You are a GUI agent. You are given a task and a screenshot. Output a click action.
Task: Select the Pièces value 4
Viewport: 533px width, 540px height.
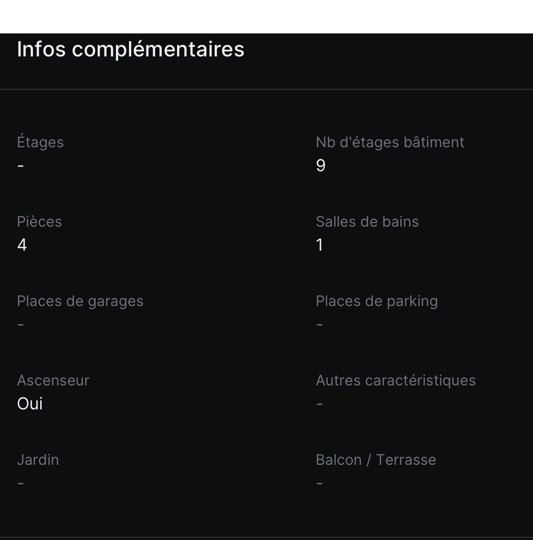pos(22,245)
